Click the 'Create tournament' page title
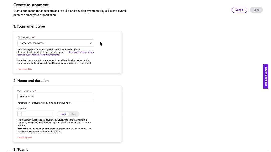The height and width of the screenshot is (152, 271). pyautogui.click(x=31, y=5)
